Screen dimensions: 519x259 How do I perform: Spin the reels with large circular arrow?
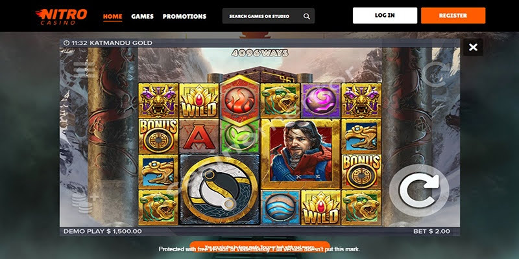pos(419,190)
